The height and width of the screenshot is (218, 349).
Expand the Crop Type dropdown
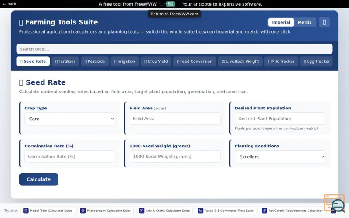(70, 119)
